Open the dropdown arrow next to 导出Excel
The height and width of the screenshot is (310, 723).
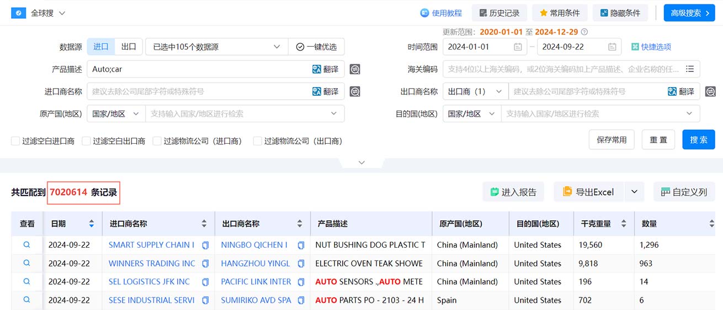pos(634,192)
